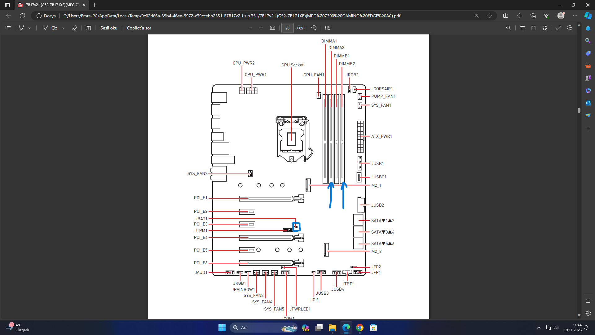Click the page number field
This screenshot has height=335, width=595.
pos(288,28)
